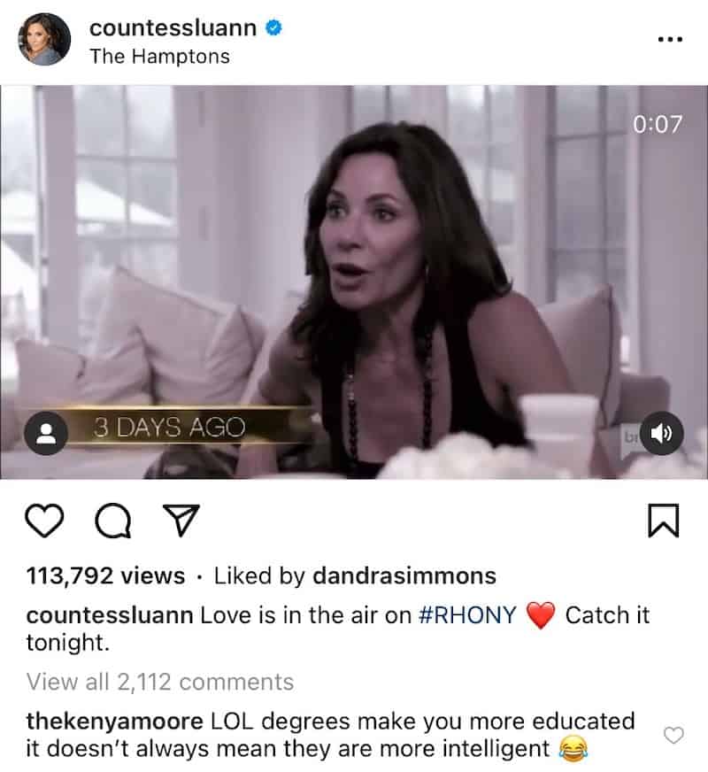The height and width of the screenshot is (772, 708).
Task: Open The Hamptons location
Action: click(x=160, y=56)
